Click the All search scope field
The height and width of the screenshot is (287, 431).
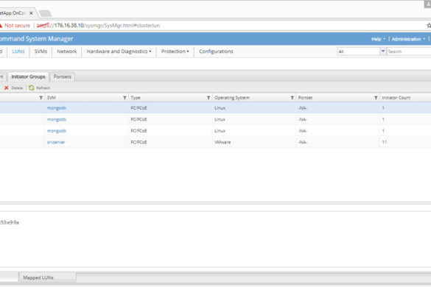click(x=359, y=52)
